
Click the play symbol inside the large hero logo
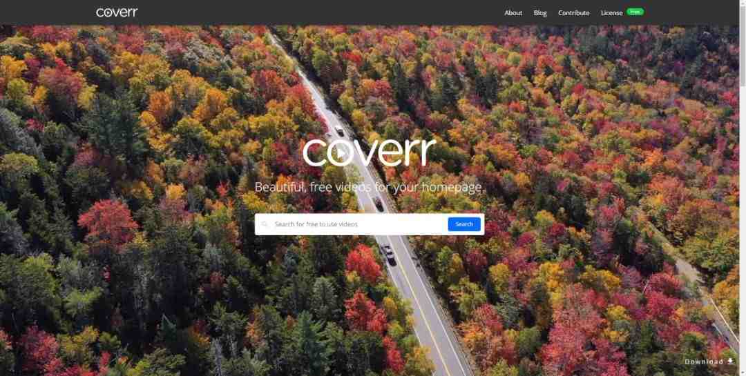[340, 153]
